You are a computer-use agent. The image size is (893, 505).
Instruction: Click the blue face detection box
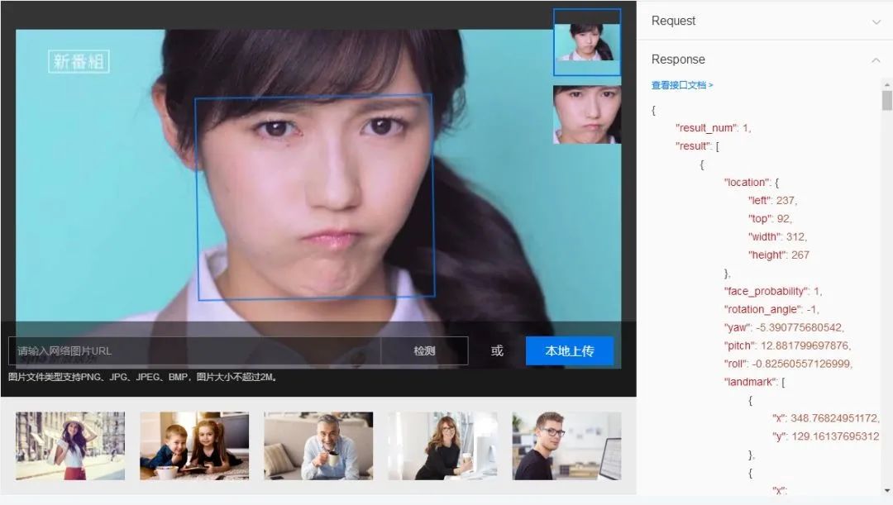coord(315,197)
